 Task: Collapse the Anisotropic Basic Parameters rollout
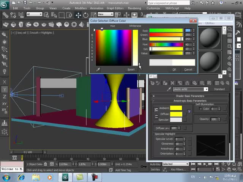189,101
